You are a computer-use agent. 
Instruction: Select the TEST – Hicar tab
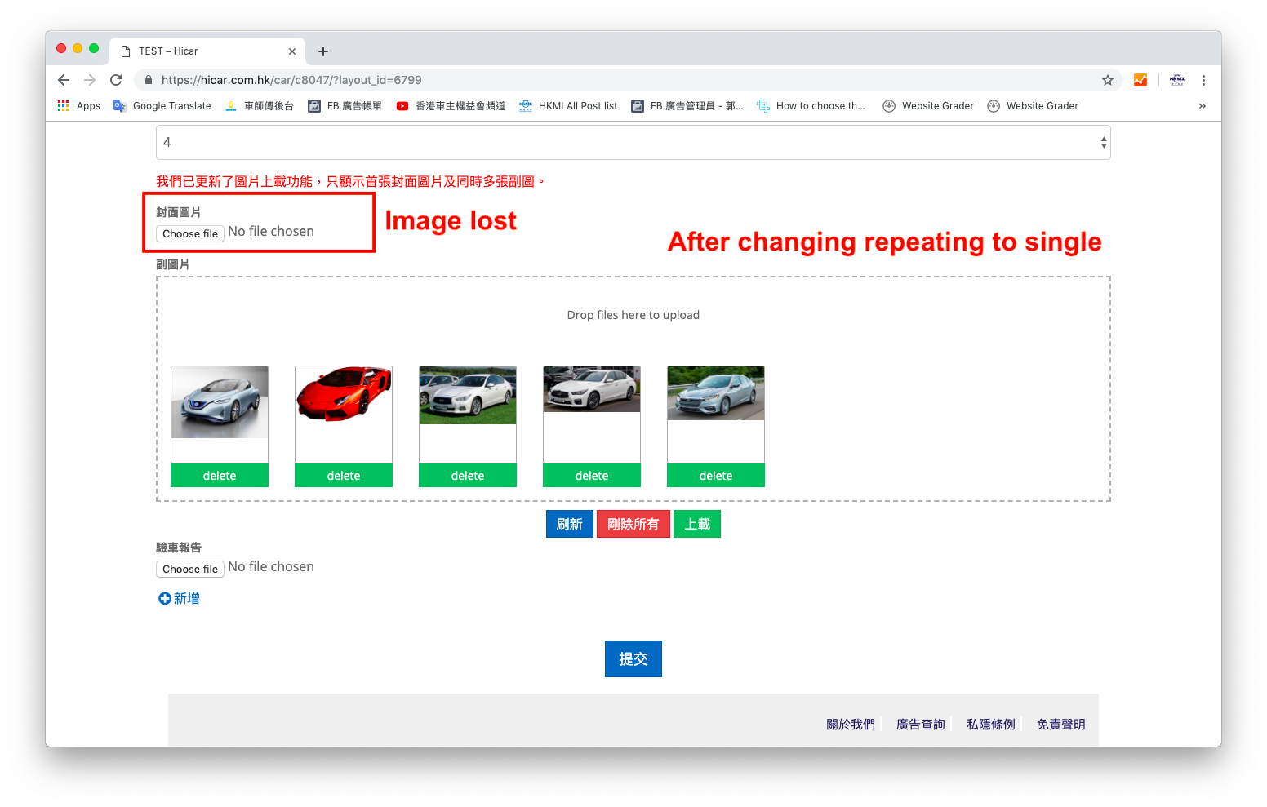204,51
